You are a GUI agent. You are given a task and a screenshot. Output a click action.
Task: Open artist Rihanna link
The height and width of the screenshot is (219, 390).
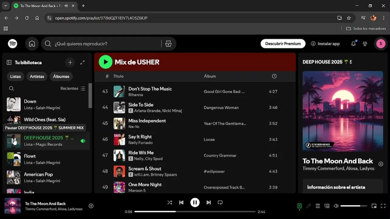click(x=135, y=95)
